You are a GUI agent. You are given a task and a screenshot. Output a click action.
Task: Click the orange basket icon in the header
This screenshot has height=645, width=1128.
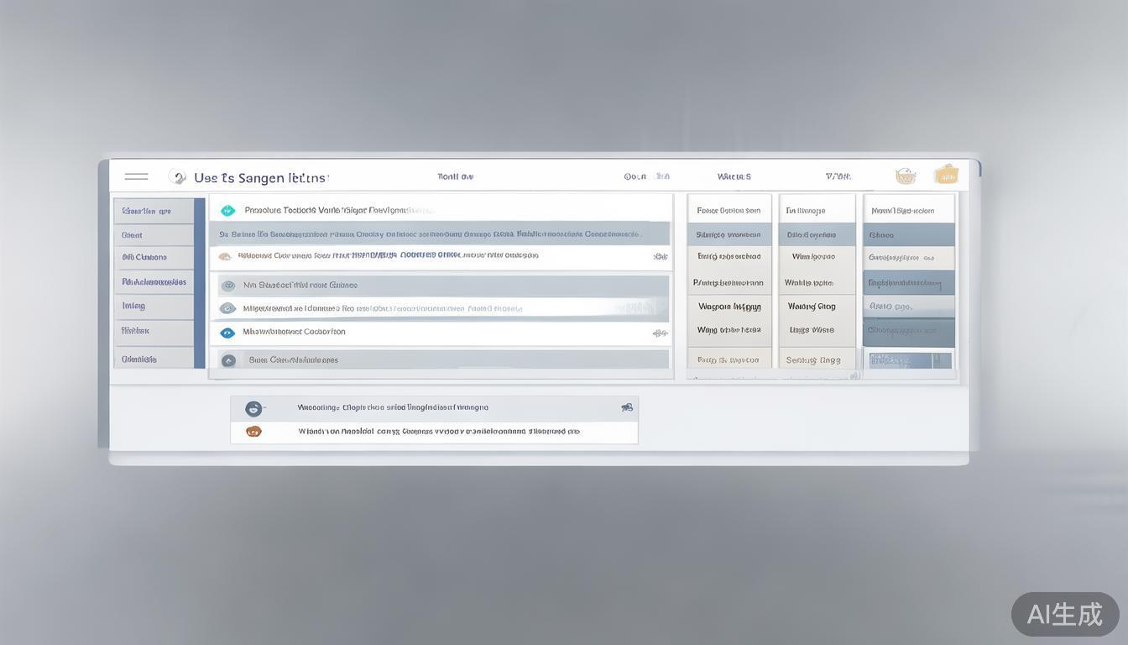(905, 176)
